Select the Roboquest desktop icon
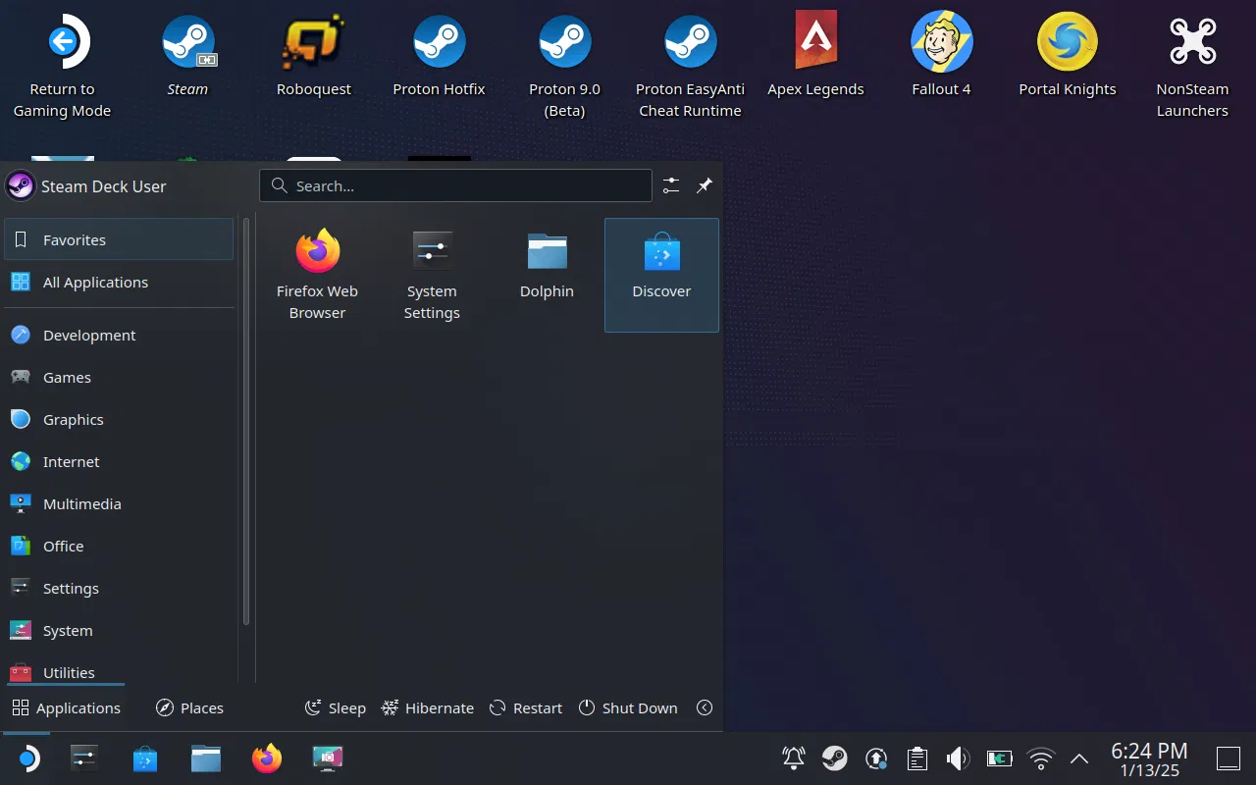The height and width of the screenshot is (785, 1256). tap(314, 57)
